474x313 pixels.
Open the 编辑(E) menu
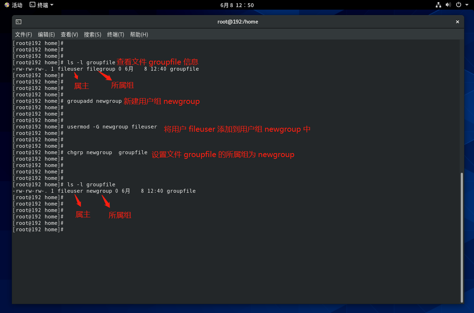pos(46,35)
